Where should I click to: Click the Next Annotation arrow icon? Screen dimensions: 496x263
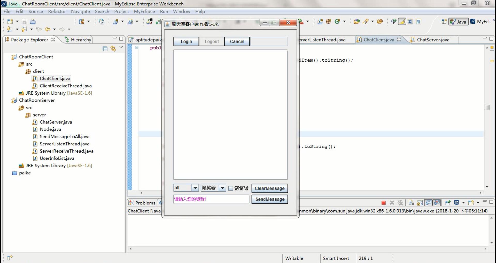click(10, 29)
